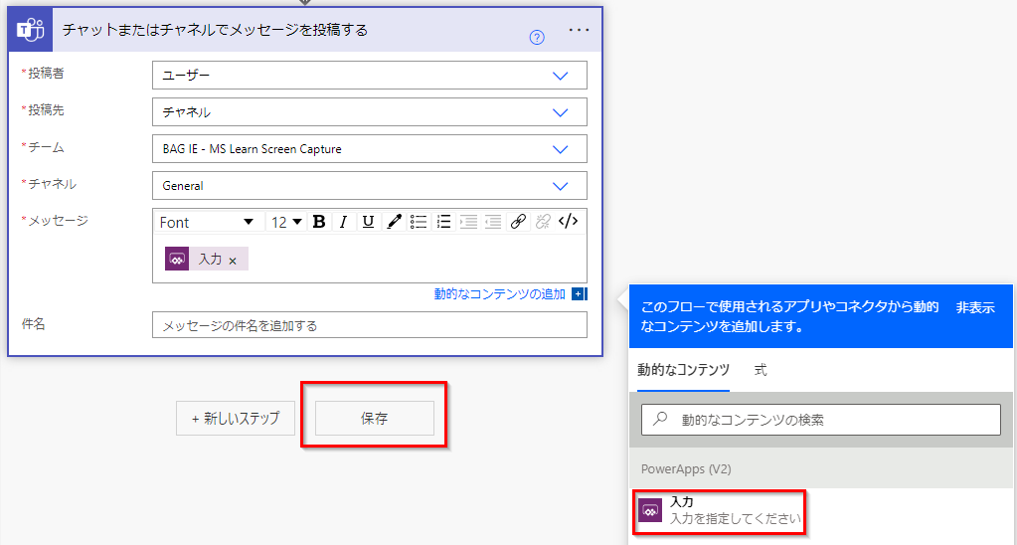Toggle bold formatting in message editor
1017x545 pixels.
[x=318, y=222]
